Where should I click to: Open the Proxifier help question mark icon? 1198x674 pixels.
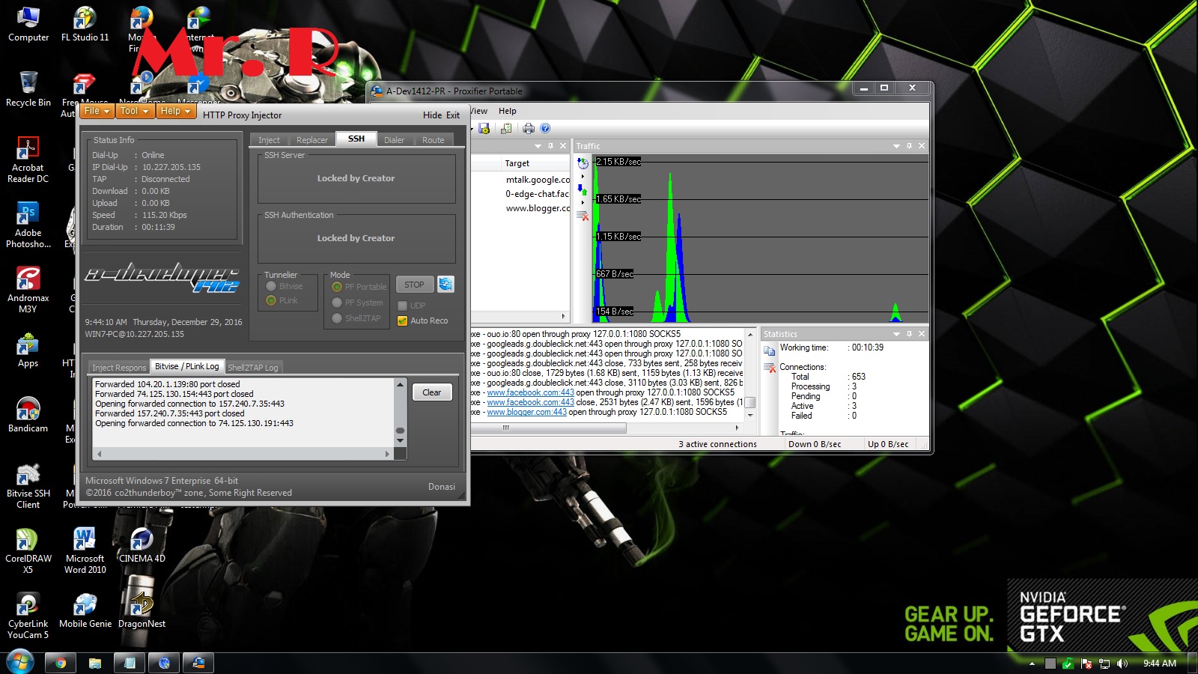click(x=545, y=128)
